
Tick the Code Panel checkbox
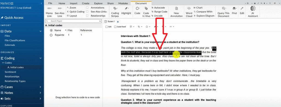tap(115, 27)
